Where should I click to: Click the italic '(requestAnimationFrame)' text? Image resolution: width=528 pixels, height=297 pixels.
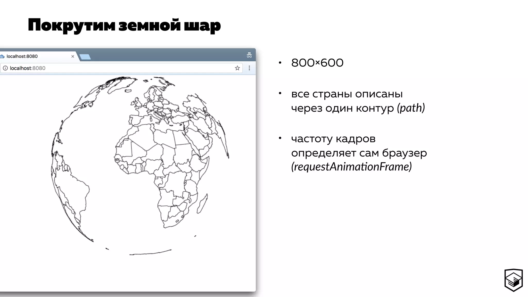click(x=351, y=167)
